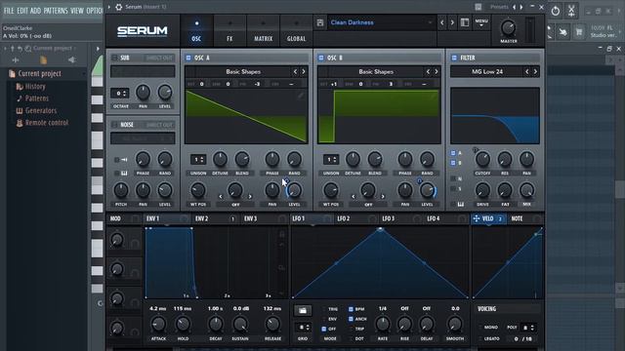Screen dimensions: 625x351
Task: Click the preset save disk icon
Action: click(320, 22)
